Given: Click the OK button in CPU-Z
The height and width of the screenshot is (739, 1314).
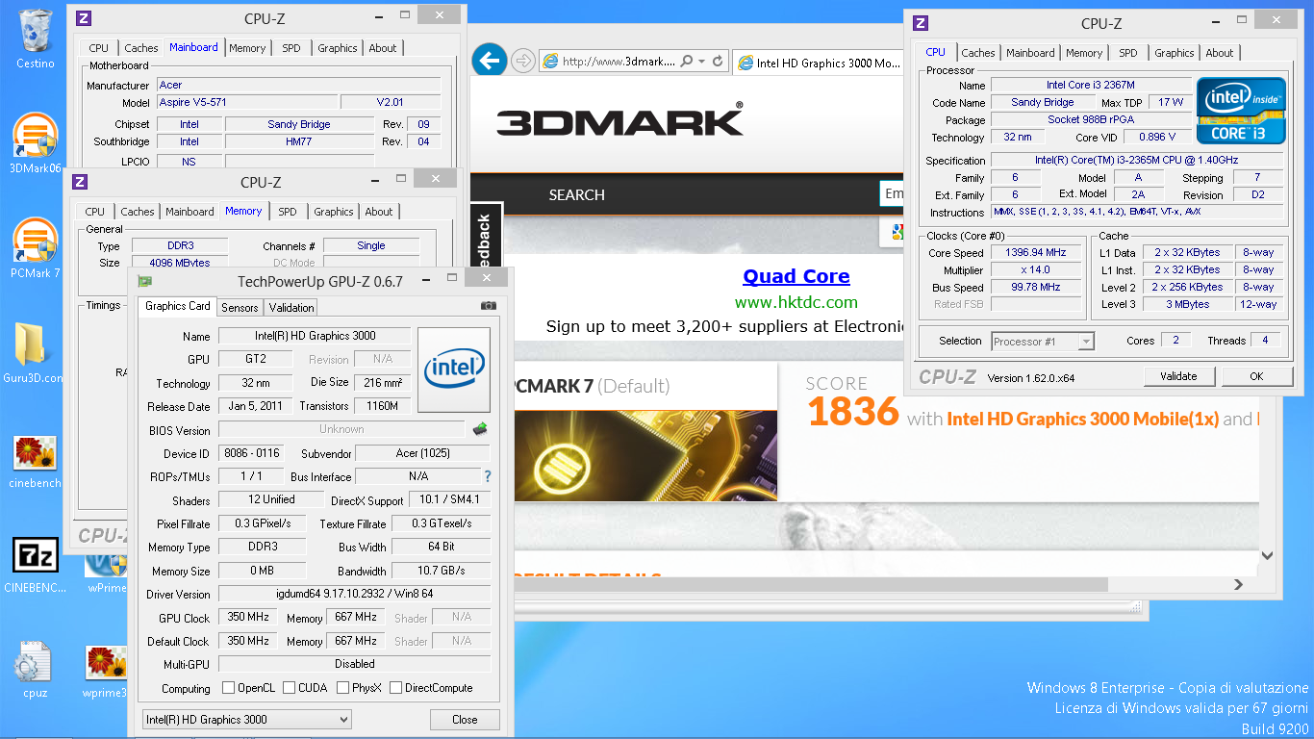Looking at the screenshot, I should tap(1256, 376).
